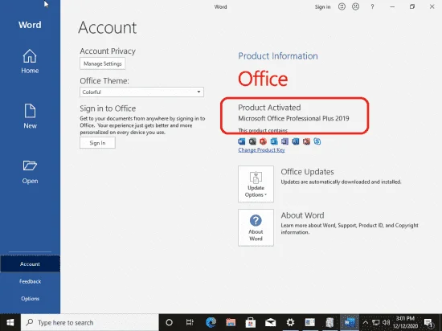Open the Feedback tab

click(30, 281)
